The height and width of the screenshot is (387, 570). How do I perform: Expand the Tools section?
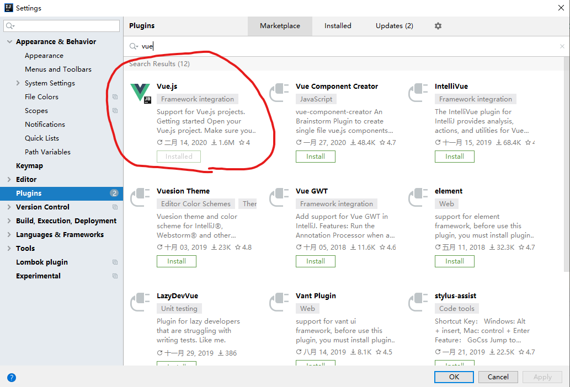pos(9,248)
